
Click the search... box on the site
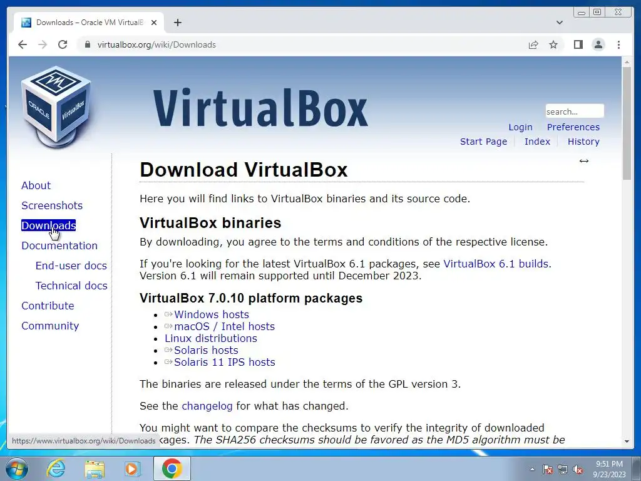[x=575, y=111]
